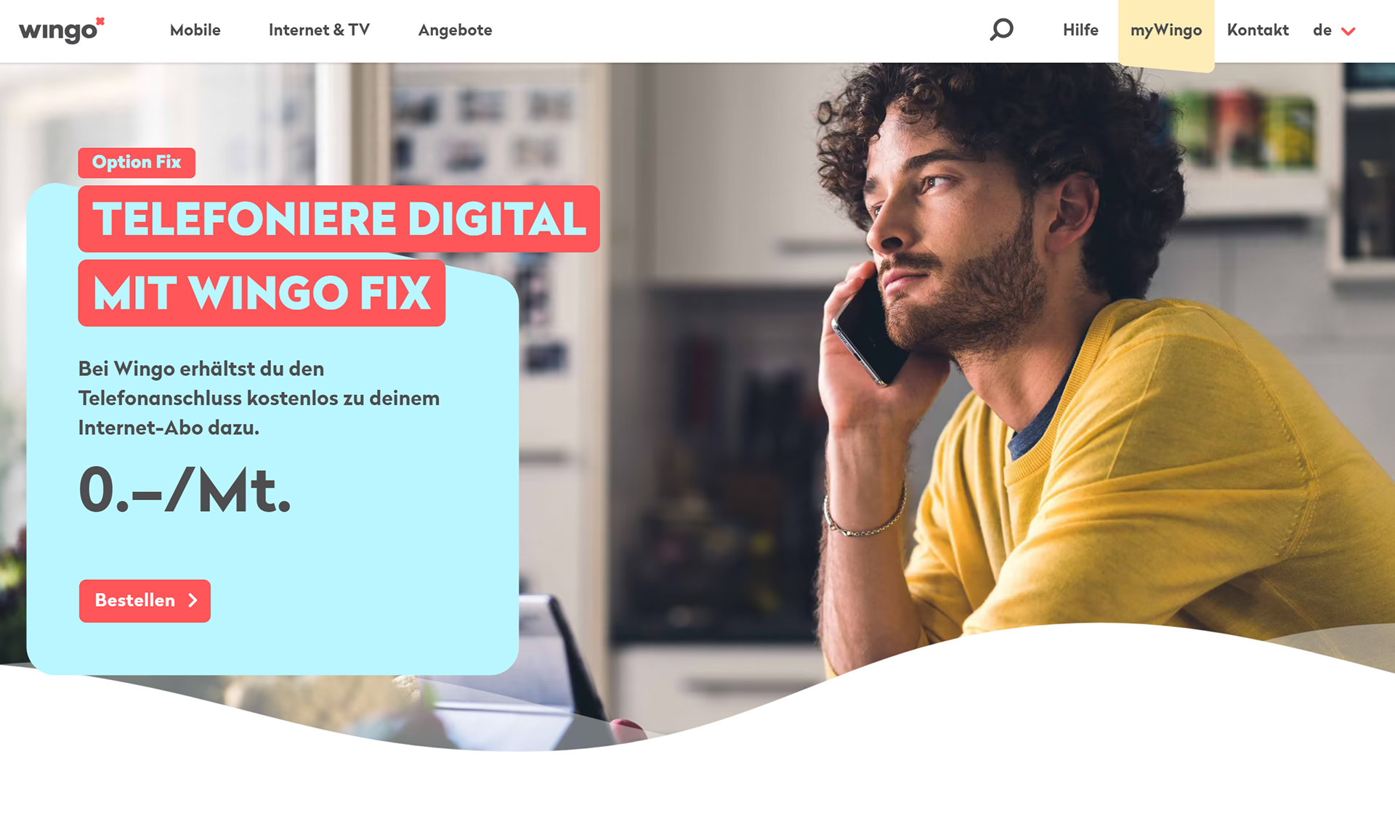Click the 0.–/Mt. price text
1395x826 pixels.
pos(185,491)
